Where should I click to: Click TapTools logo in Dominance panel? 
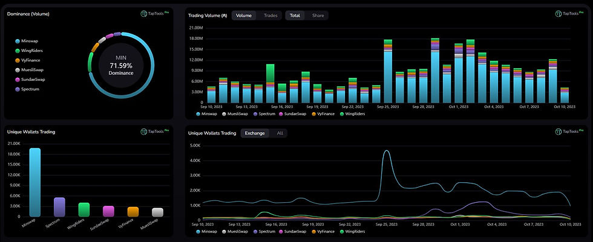point(155,13)
